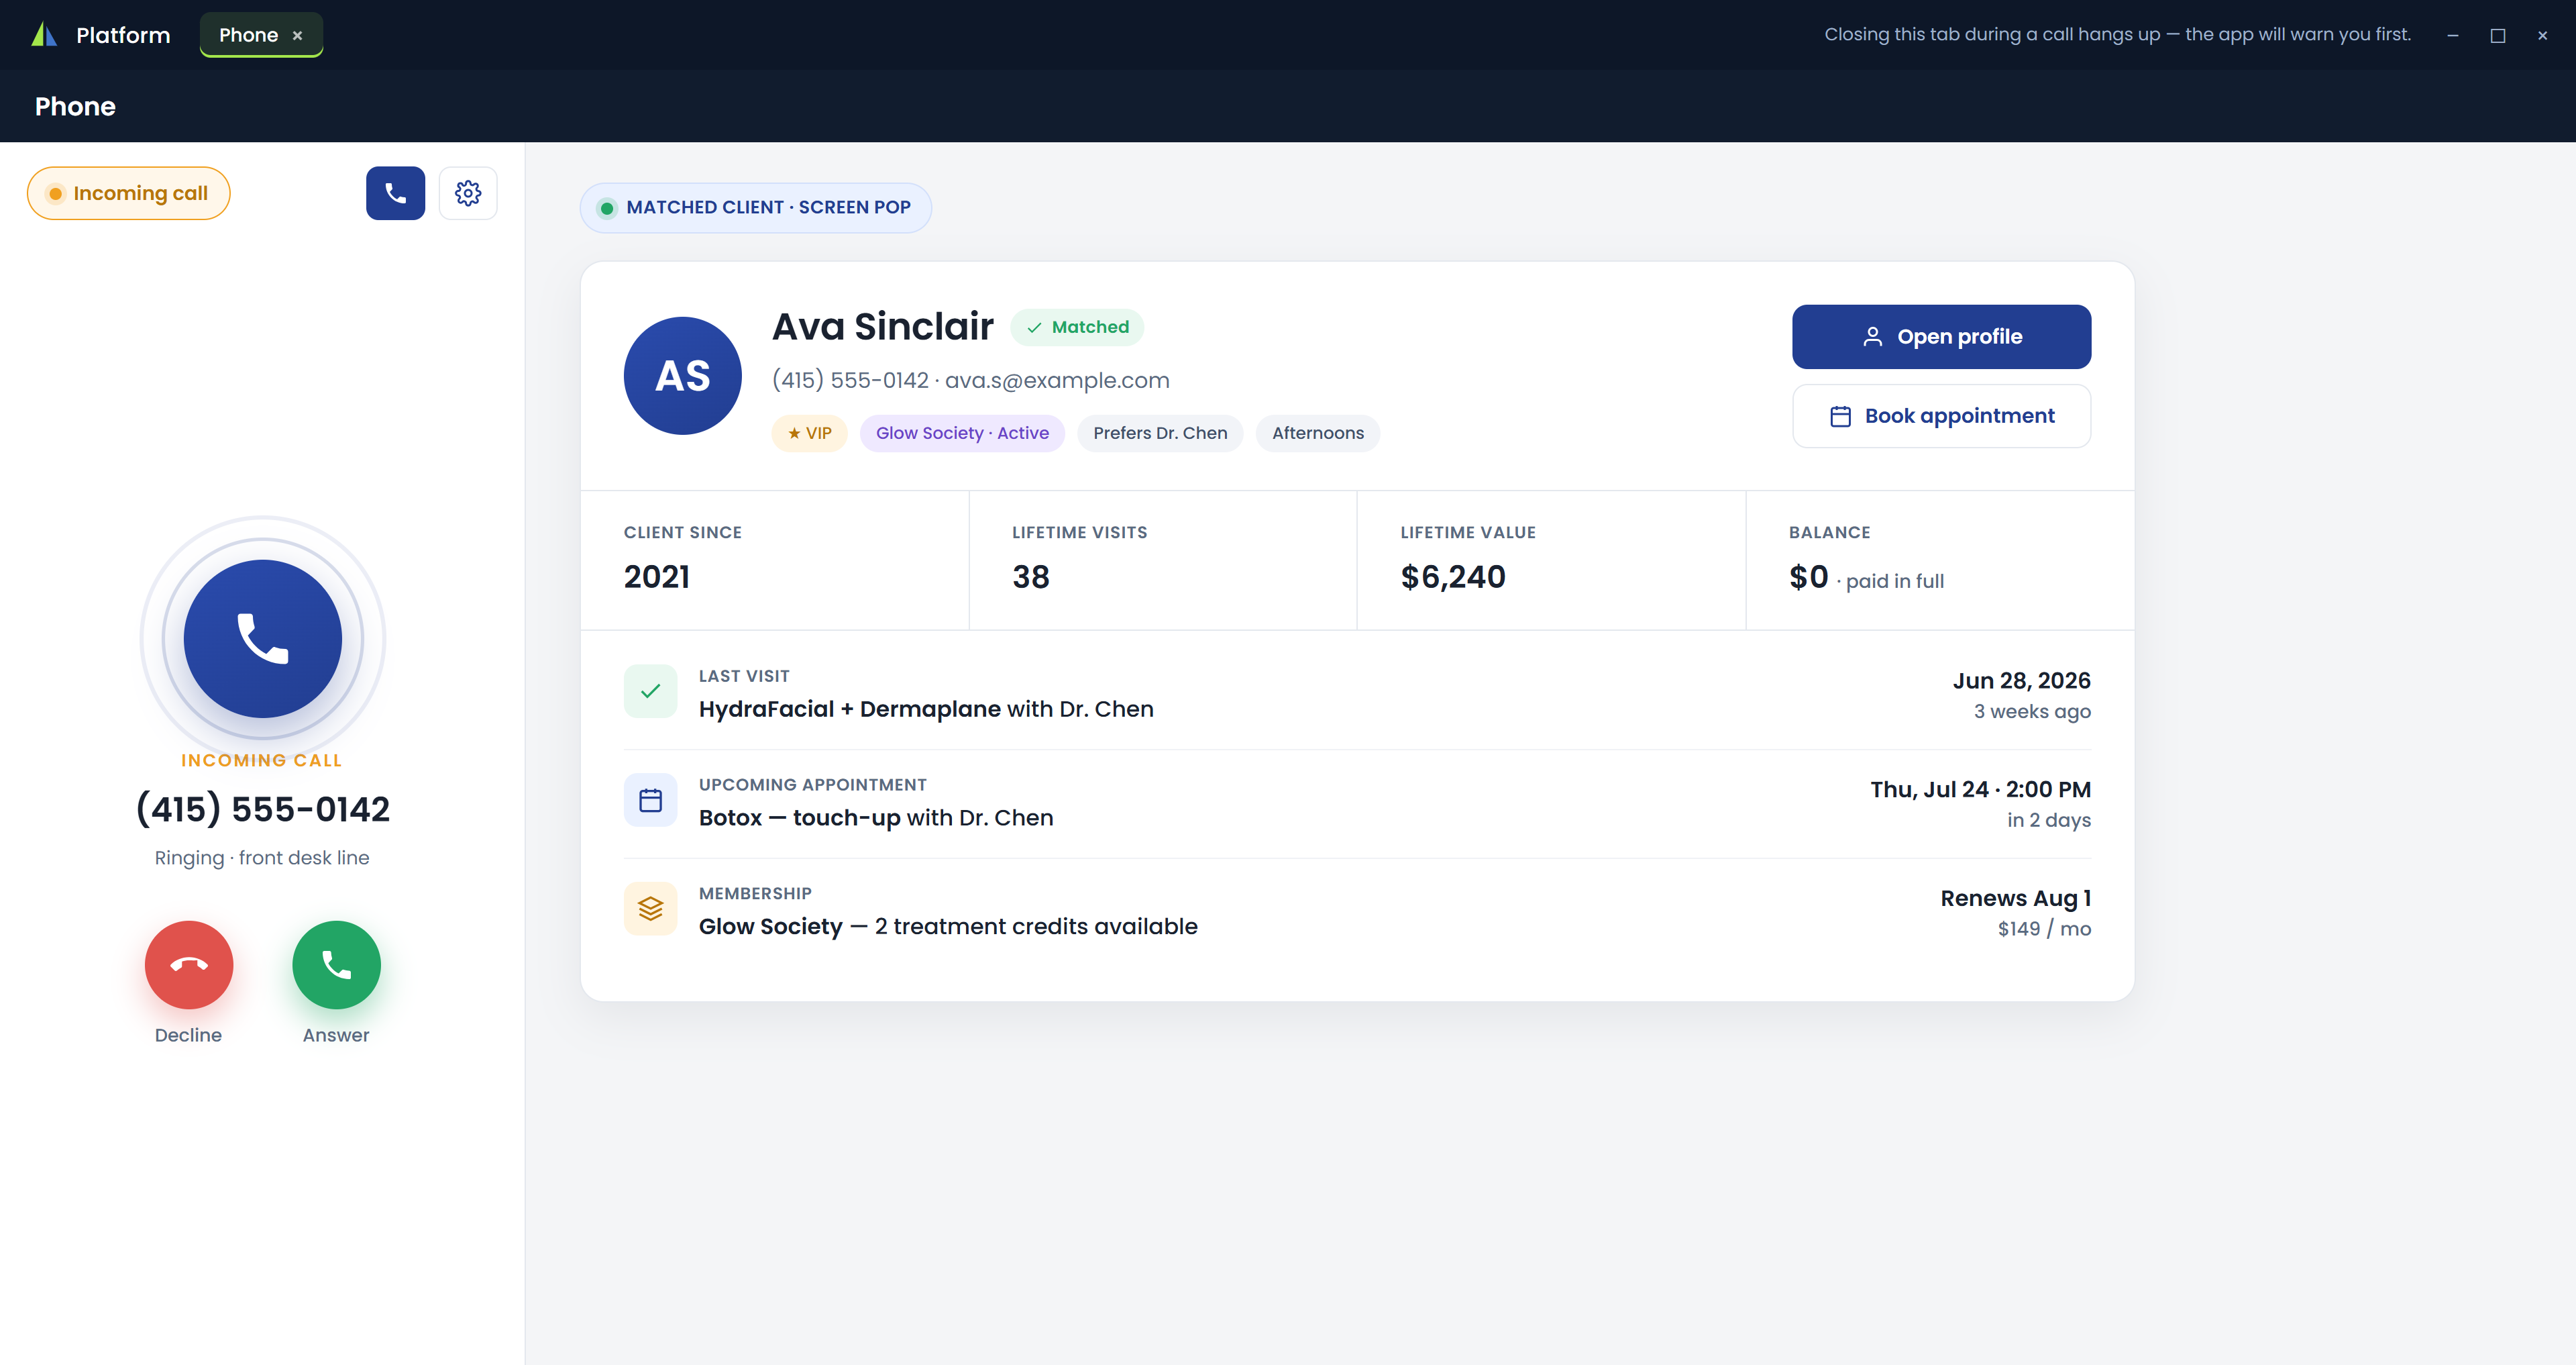Open phone settings gear
This screenshot has height=1365, width=2576.
tap(468, 193)
